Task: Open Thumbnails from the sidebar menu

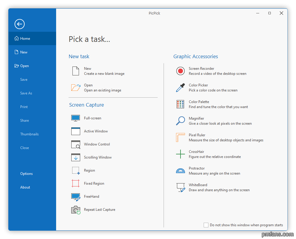Action: pos(32,134)
